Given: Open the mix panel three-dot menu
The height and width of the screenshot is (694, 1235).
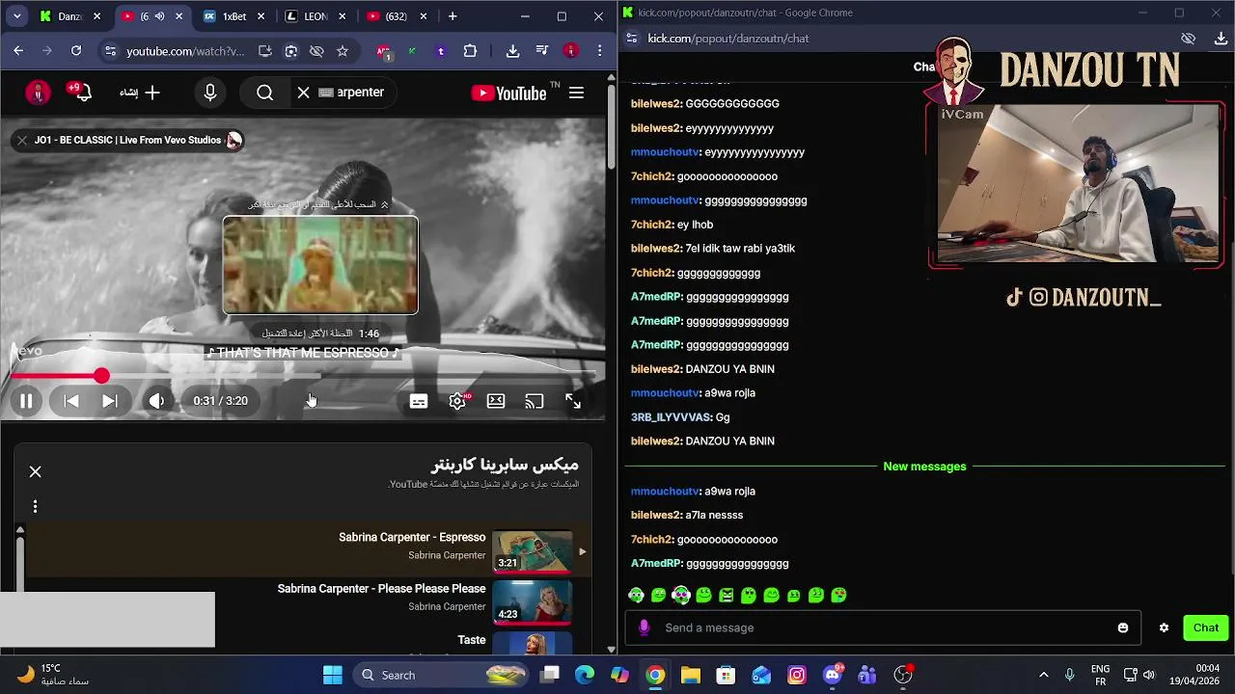Looking at the screenshot, I should click(36, 506).
